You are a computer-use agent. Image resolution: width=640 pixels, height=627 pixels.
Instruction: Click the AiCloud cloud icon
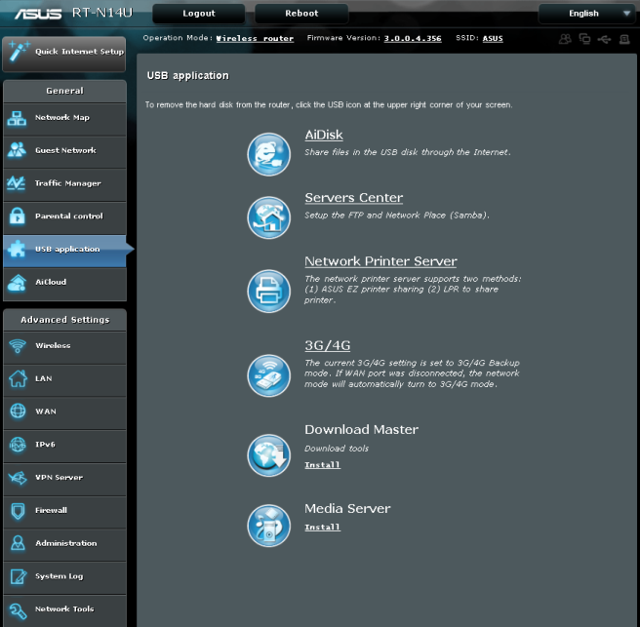pos(17,283)
